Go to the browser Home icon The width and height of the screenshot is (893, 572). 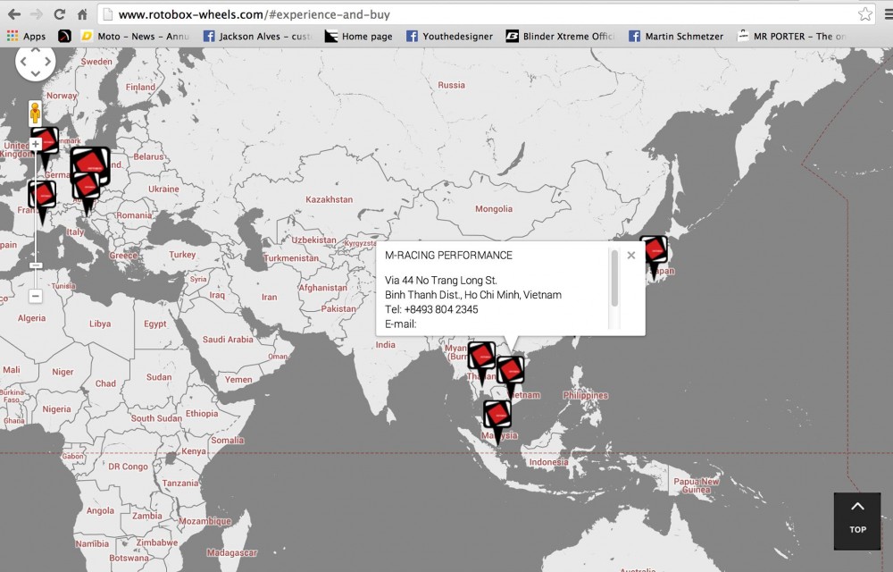(x=82, y=14)
